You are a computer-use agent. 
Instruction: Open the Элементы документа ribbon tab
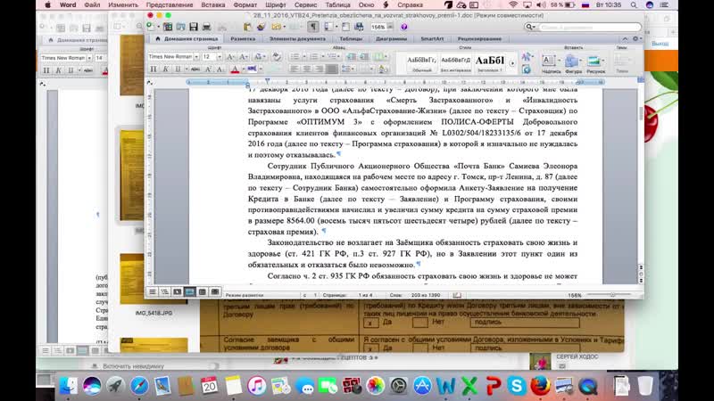[x=297, y=39]
